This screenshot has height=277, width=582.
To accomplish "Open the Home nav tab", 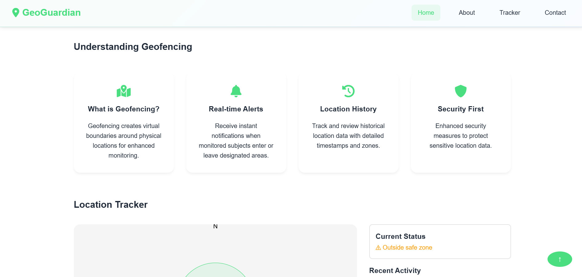I will click(x=426, y=13).
